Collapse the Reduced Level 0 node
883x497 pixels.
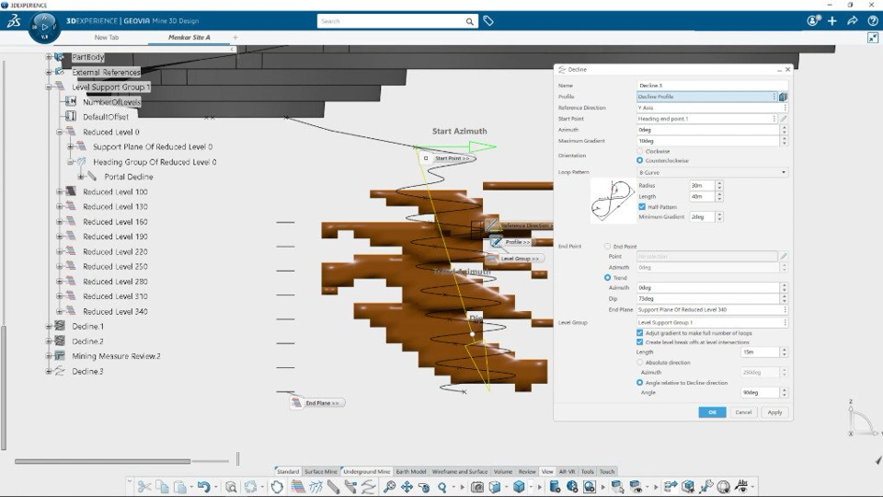tap(59, 132)
